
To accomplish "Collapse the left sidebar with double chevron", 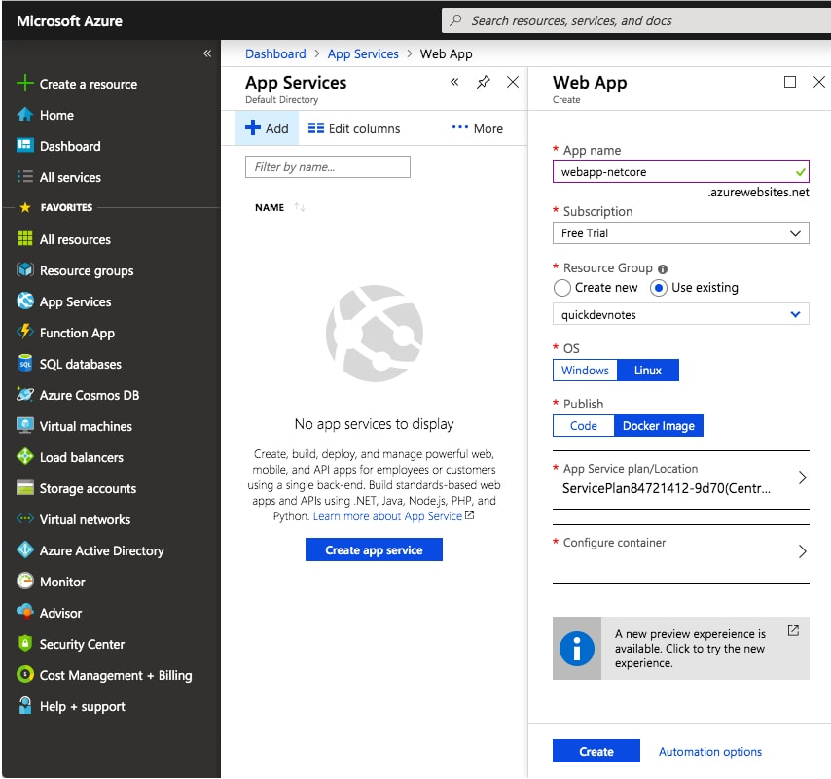I will click(207, 53).
